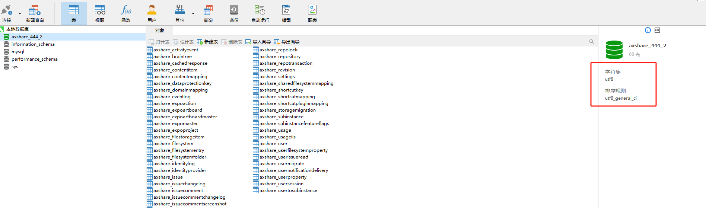Open the 查询 (Query) toolbar icon

(x=208, y=13)
